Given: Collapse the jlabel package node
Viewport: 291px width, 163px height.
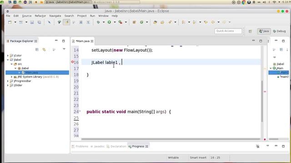Looking at the screenshot, I should [x=15, y=68].
